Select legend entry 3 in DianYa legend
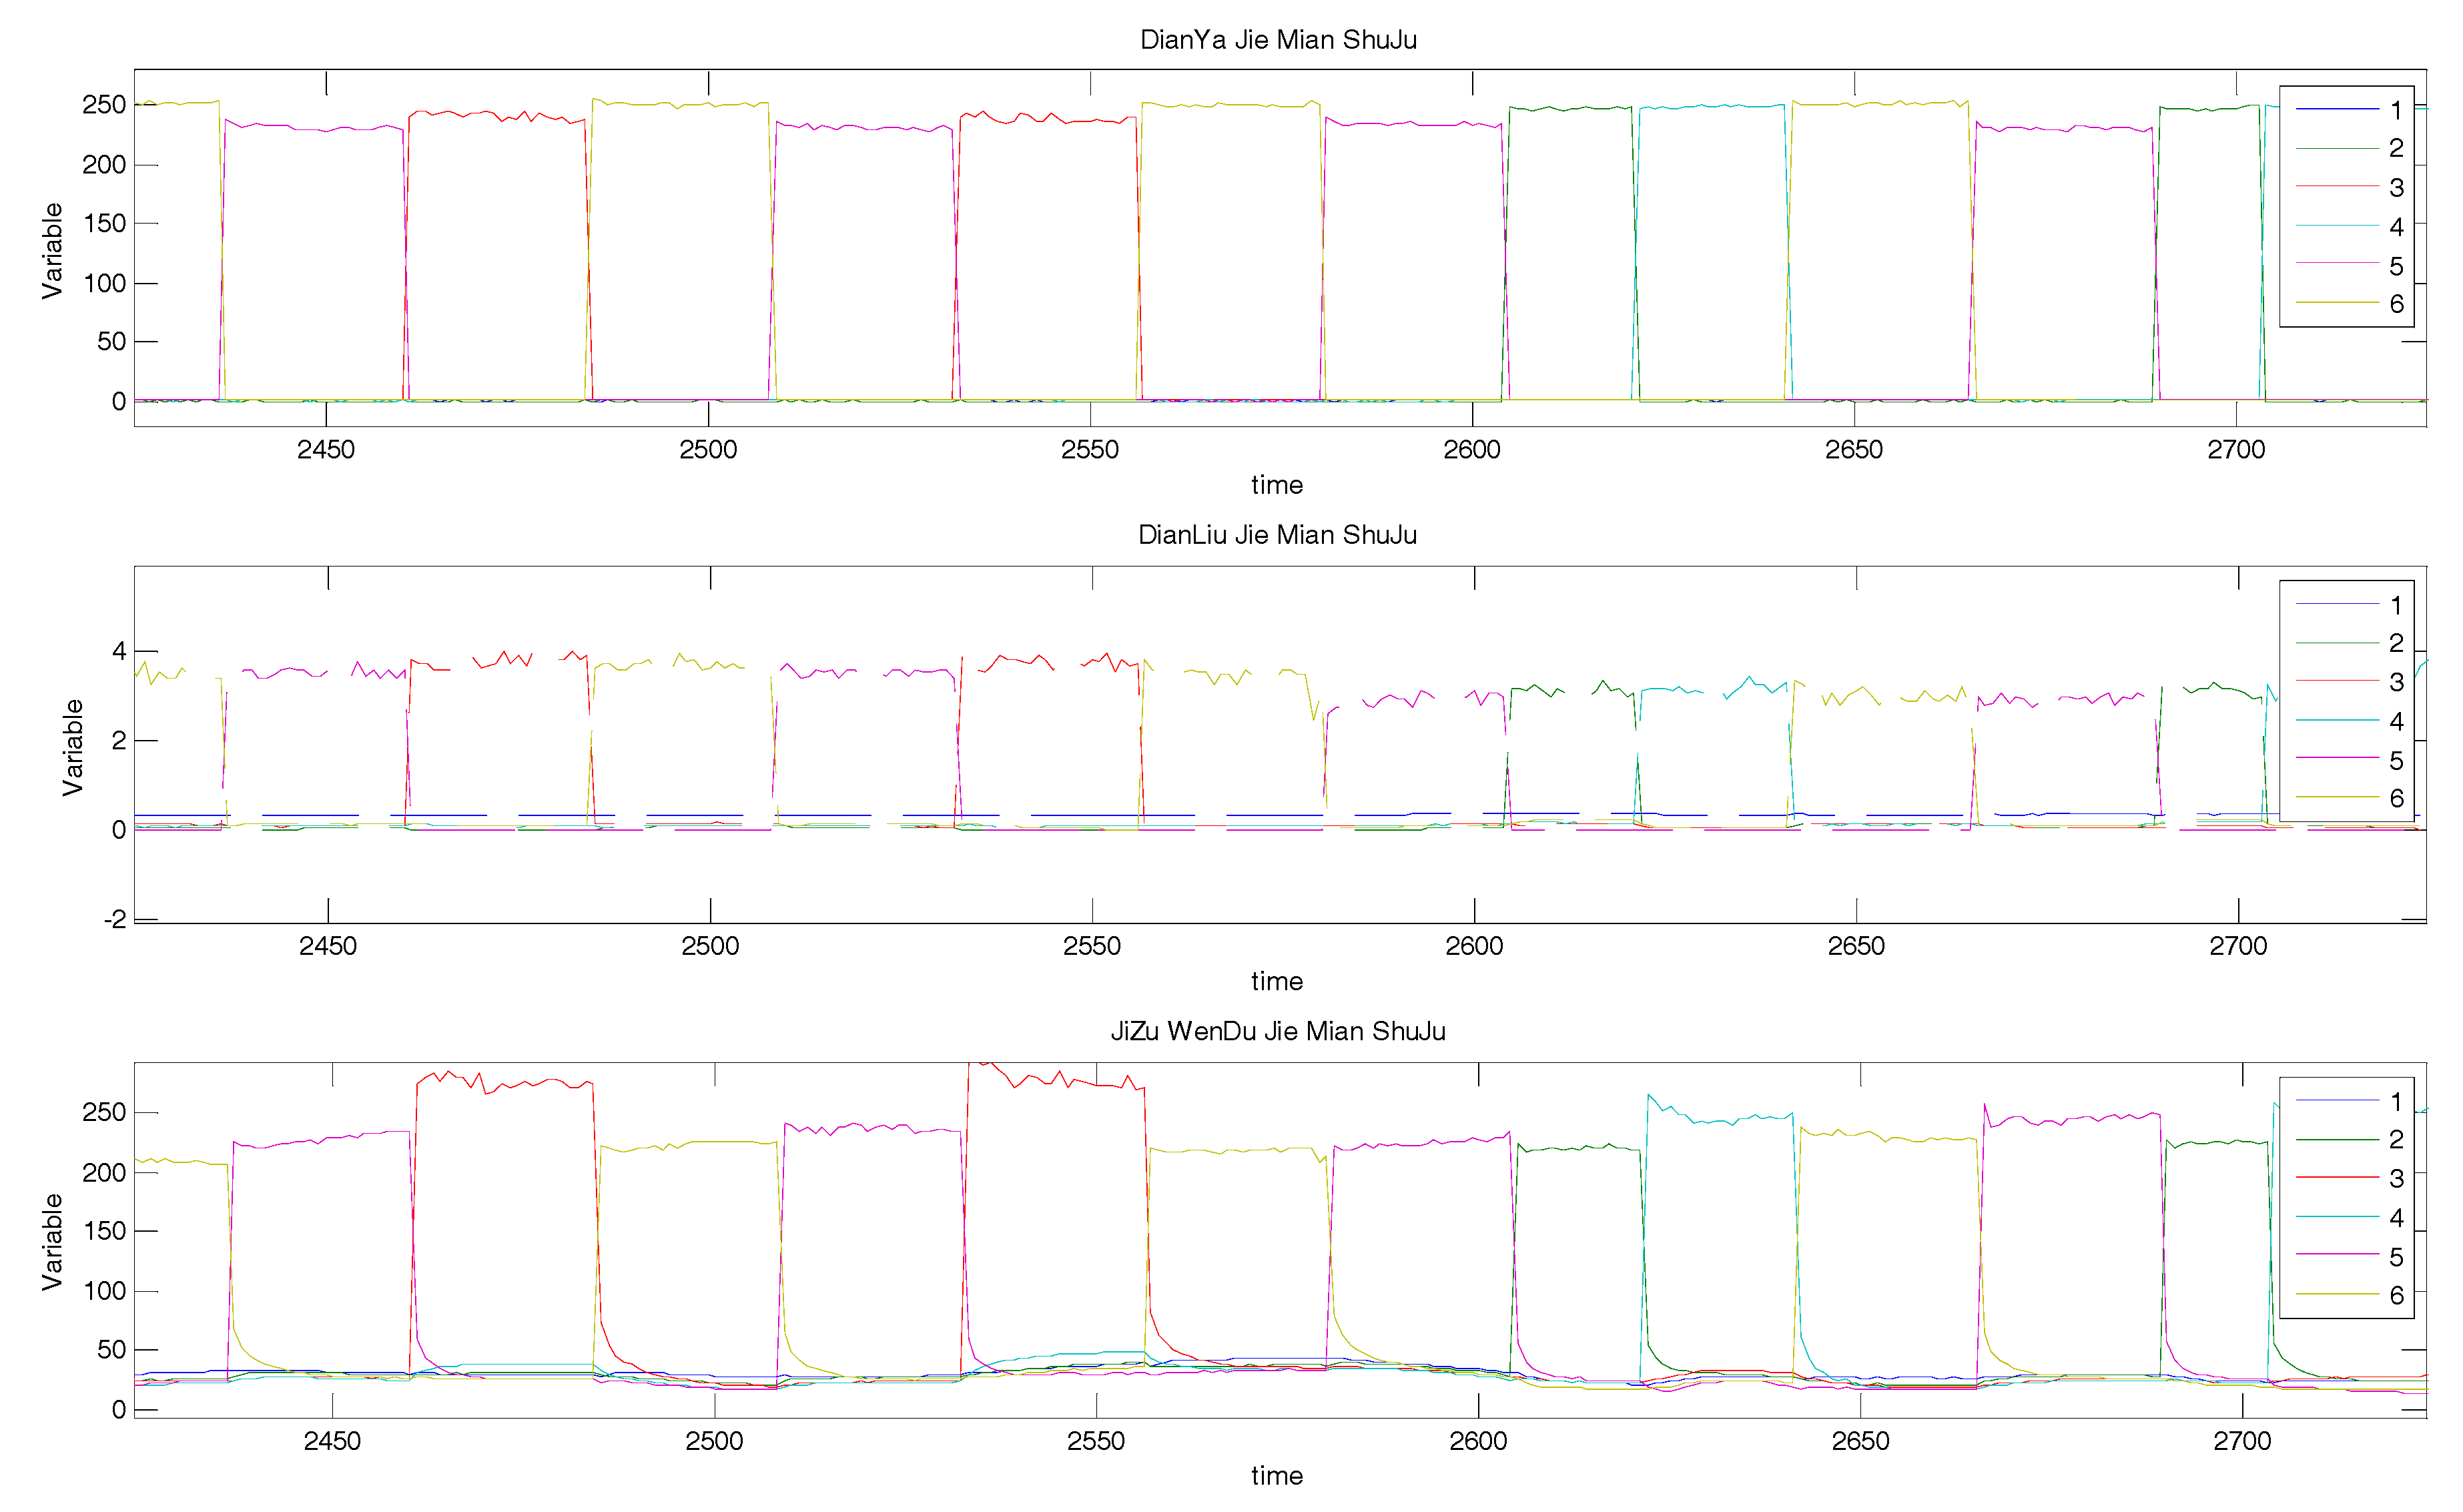2463x1512 pixels. tap(2395, 187)
